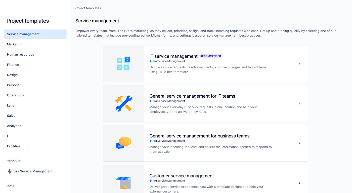Open General service management for business teams title
The height and width of the screenshot is (193, 352).
tap(199, 136)
